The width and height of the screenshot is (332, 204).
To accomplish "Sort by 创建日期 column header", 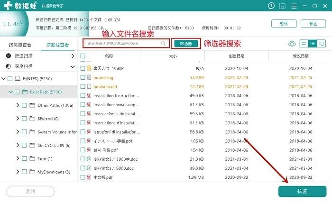I will (237, 56).
